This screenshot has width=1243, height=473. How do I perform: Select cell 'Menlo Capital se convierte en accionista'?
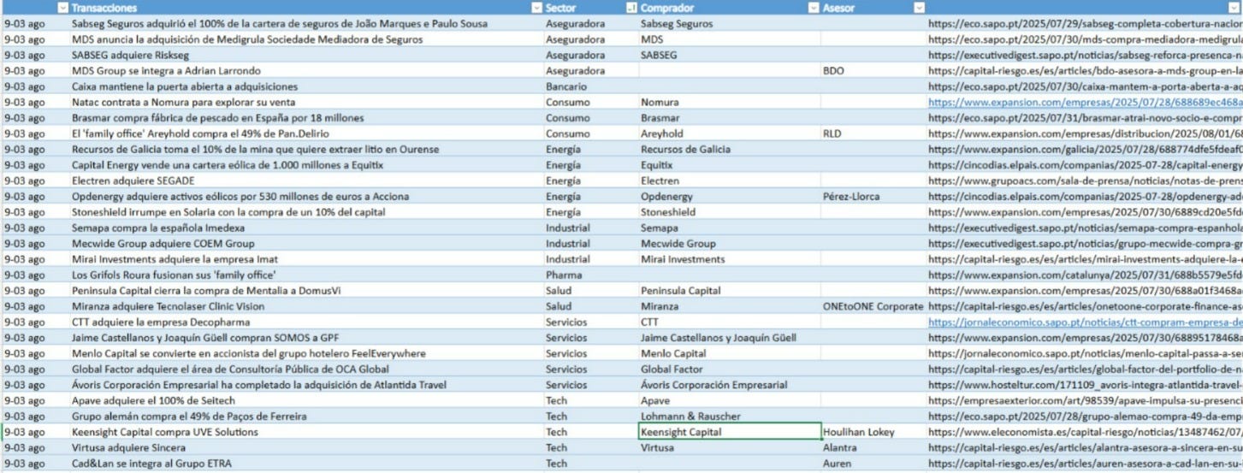306,354
